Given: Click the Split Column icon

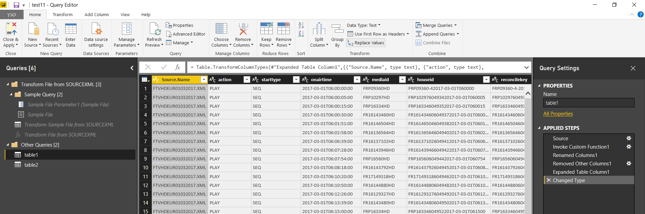Looking at the screenshot, I should [x=319, y=29].
